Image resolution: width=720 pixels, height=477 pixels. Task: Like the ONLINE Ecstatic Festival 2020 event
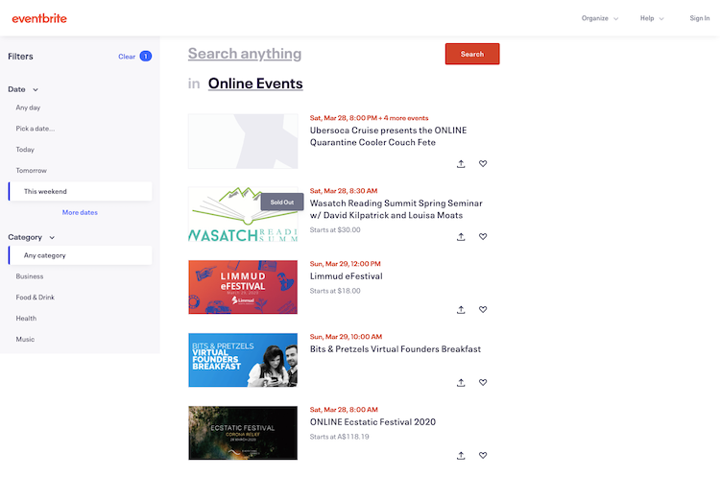[x=483, y=456]
